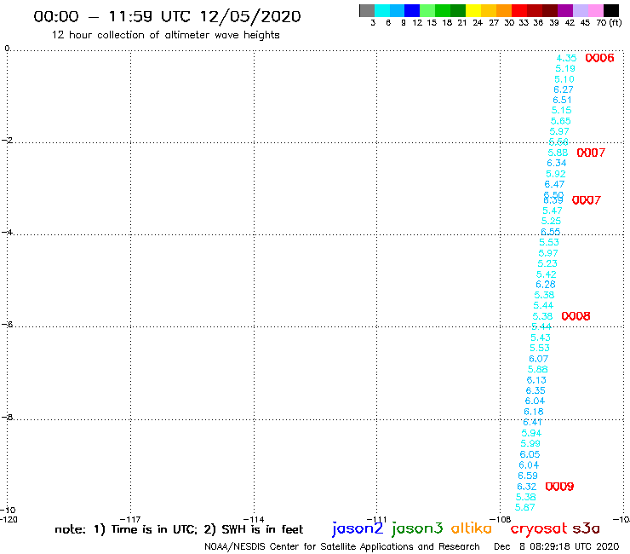Click the red time stamp 0009
This screenshot has width=630, height=554.
(559, 487)
